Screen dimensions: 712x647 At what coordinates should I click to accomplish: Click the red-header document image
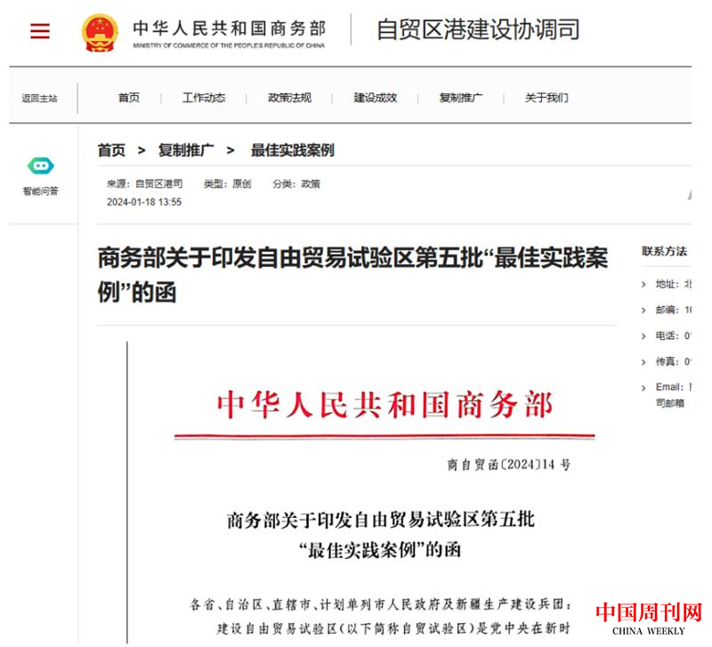[374, 489]
